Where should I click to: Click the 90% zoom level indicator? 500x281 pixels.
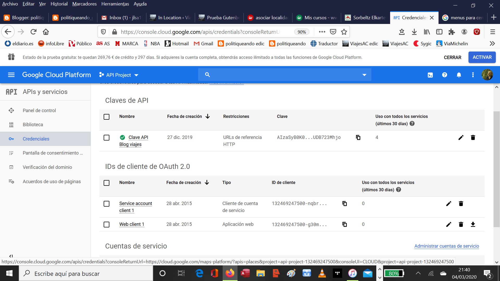302,32
